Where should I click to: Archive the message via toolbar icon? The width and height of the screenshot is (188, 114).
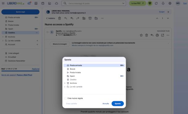coord(90,18)
